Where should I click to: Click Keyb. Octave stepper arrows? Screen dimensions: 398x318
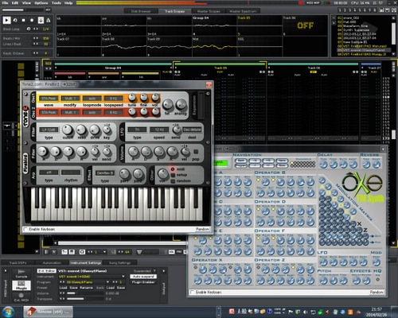coord(36,53)
